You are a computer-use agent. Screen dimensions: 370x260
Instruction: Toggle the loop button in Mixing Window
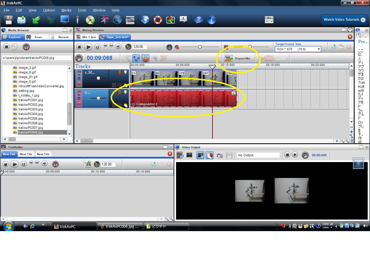[x=97, y=47]
